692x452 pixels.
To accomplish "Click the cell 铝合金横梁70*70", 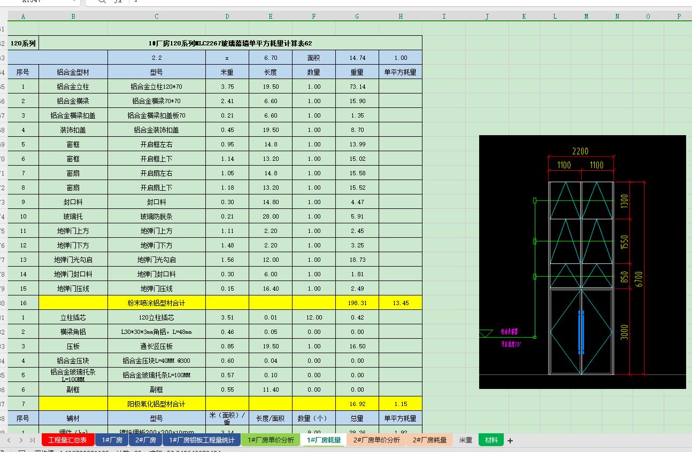I will 157,101.
